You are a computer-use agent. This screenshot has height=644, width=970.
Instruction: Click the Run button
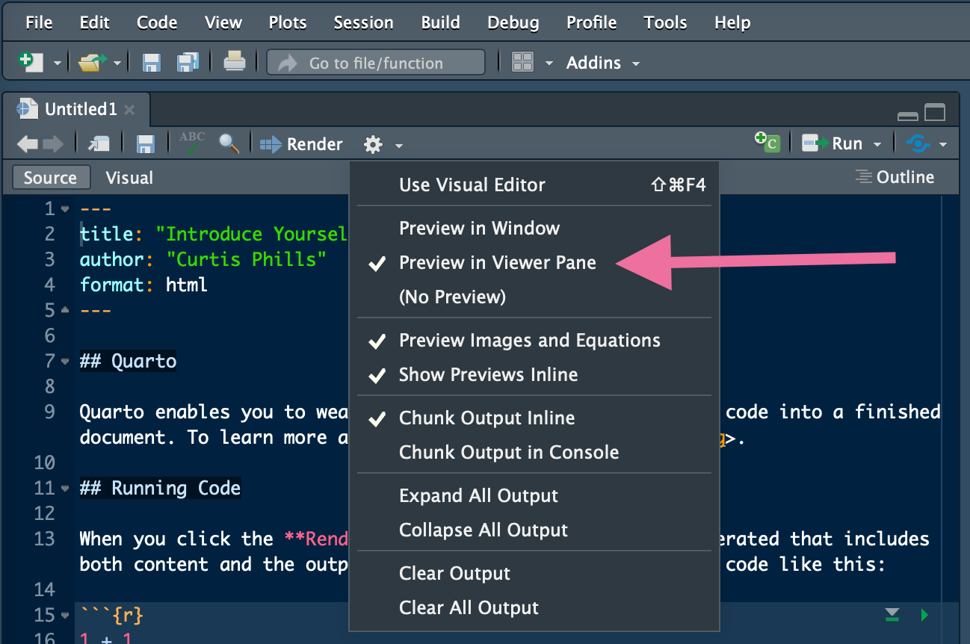click(832, 143)
